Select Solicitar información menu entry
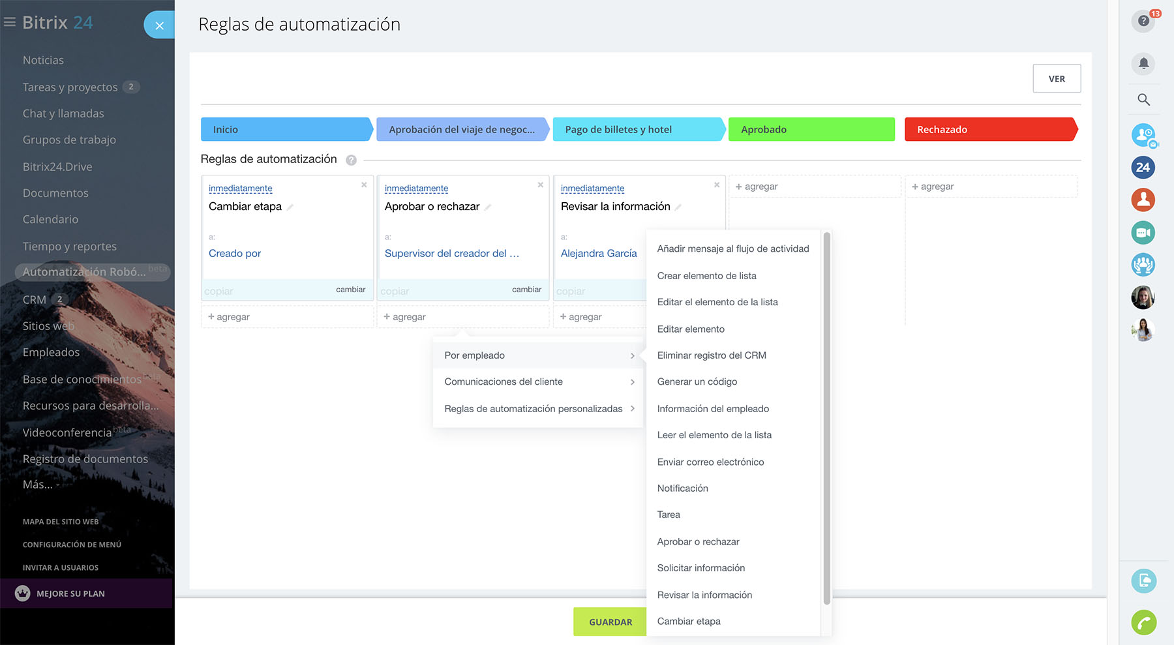1174x645 pixels. tap(700, 568)
